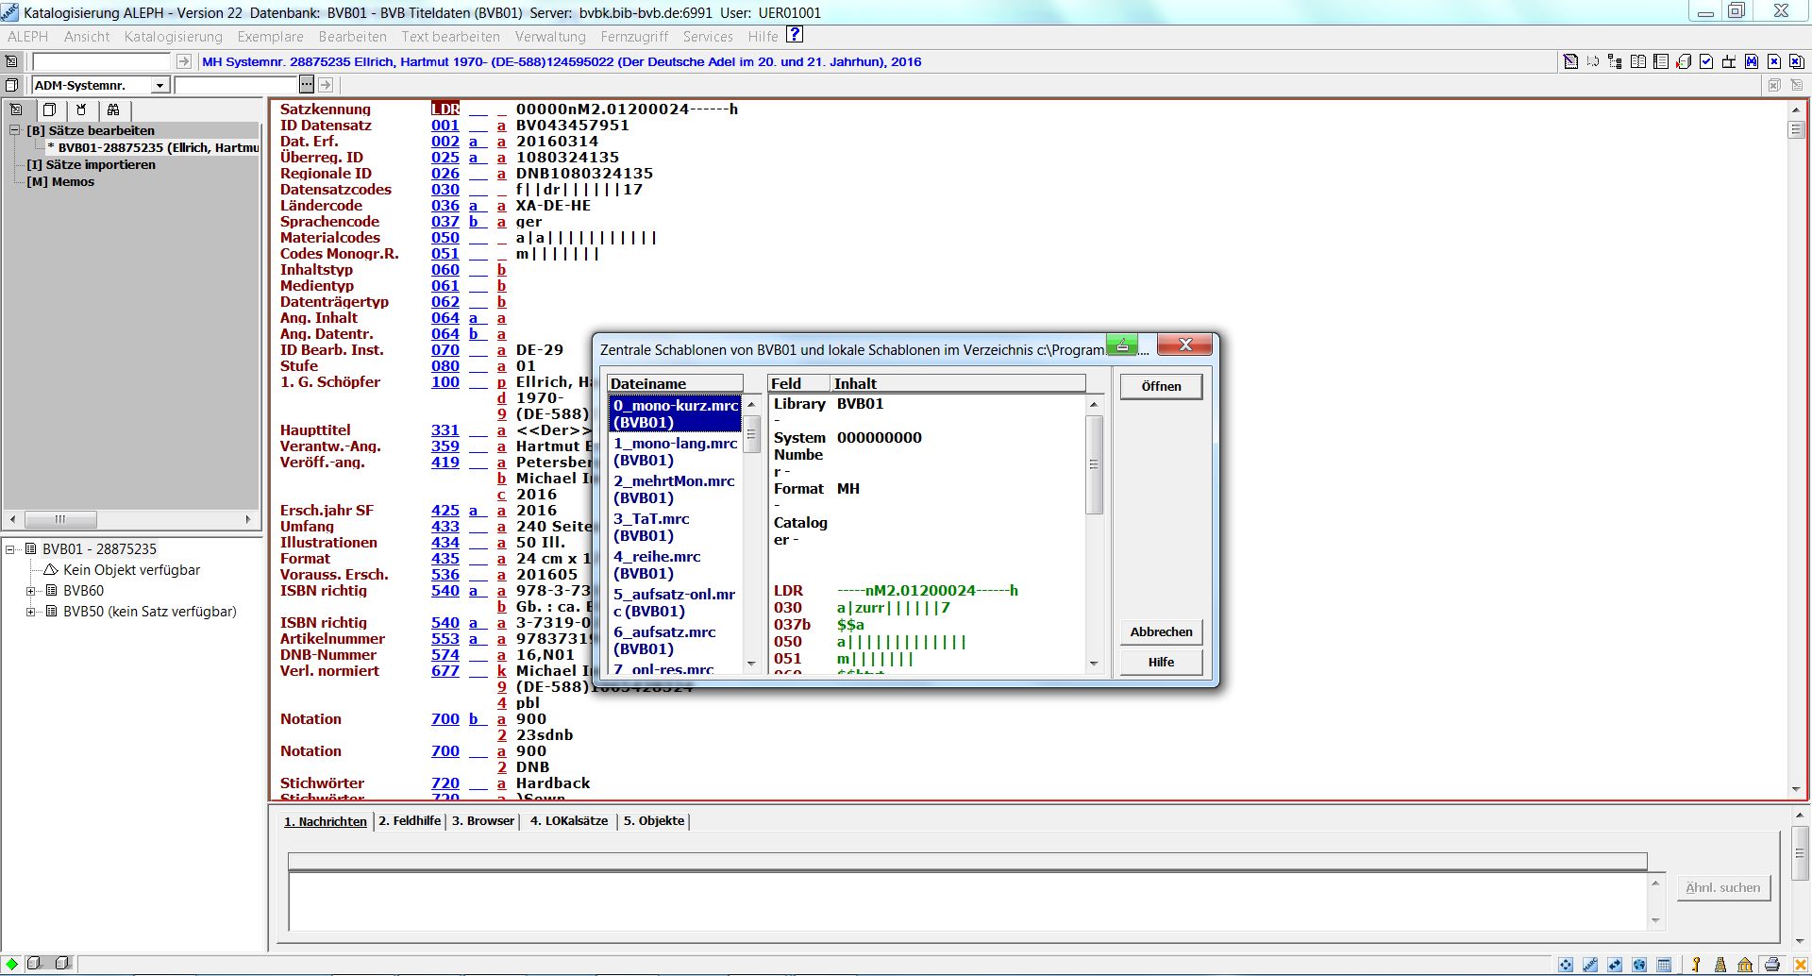Click Abbrechen to cancel template dialog
1812x976 pixels.
[x=1161, y=631]
